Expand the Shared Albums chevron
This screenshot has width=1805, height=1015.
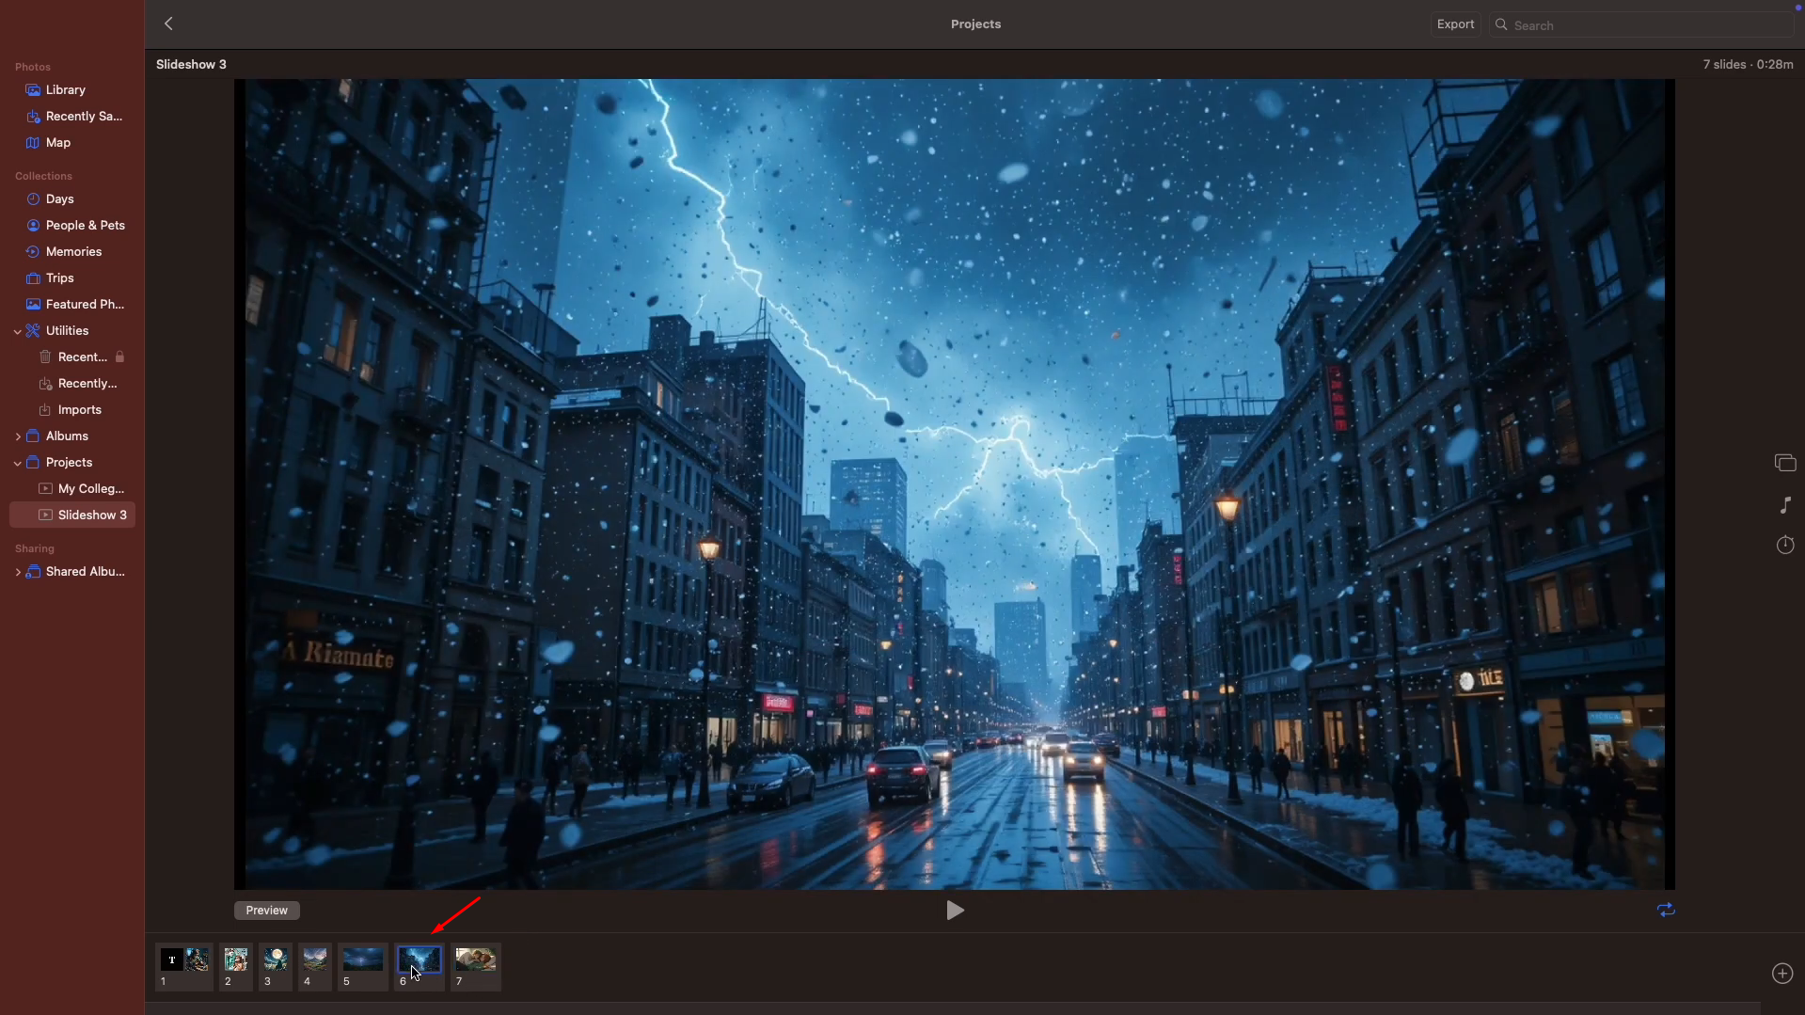click(x=17, y=572)
